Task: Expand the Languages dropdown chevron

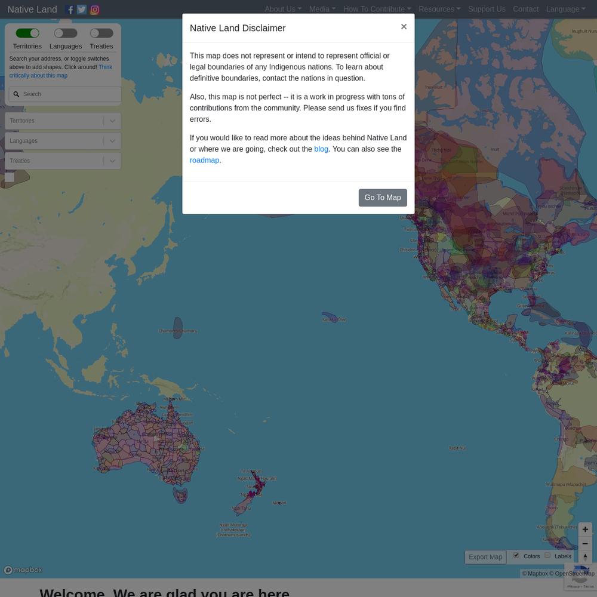Action: 112,141
